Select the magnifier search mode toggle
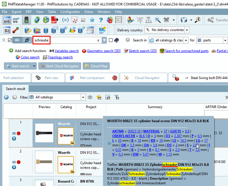The width and height of the screenshot is (228, 186). coord(27,40)
